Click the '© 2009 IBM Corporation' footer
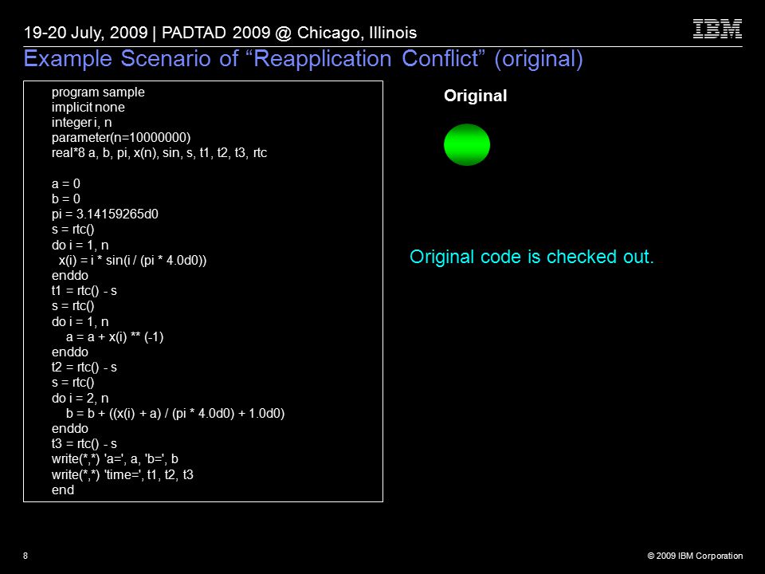Screen dimensions: 765x574 695,556
